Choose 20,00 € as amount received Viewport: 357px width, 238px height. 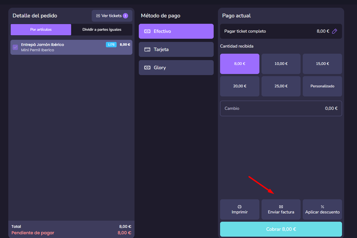(240, 86)
